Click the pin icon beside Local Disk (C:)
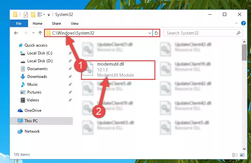 point(70,53)
